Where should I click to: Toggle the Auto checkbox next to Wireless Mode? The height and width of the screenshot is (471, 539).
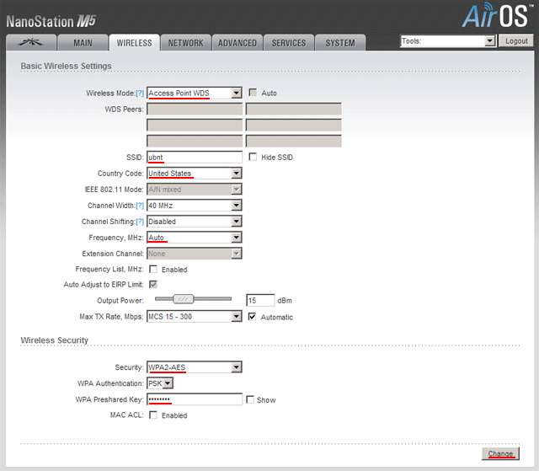coord(253,93)
